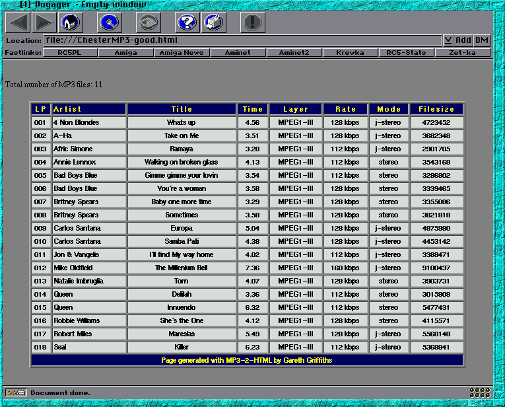The image size is (505, 407).
Task: Click the filesize value 9100437
Action: (436, 268)
